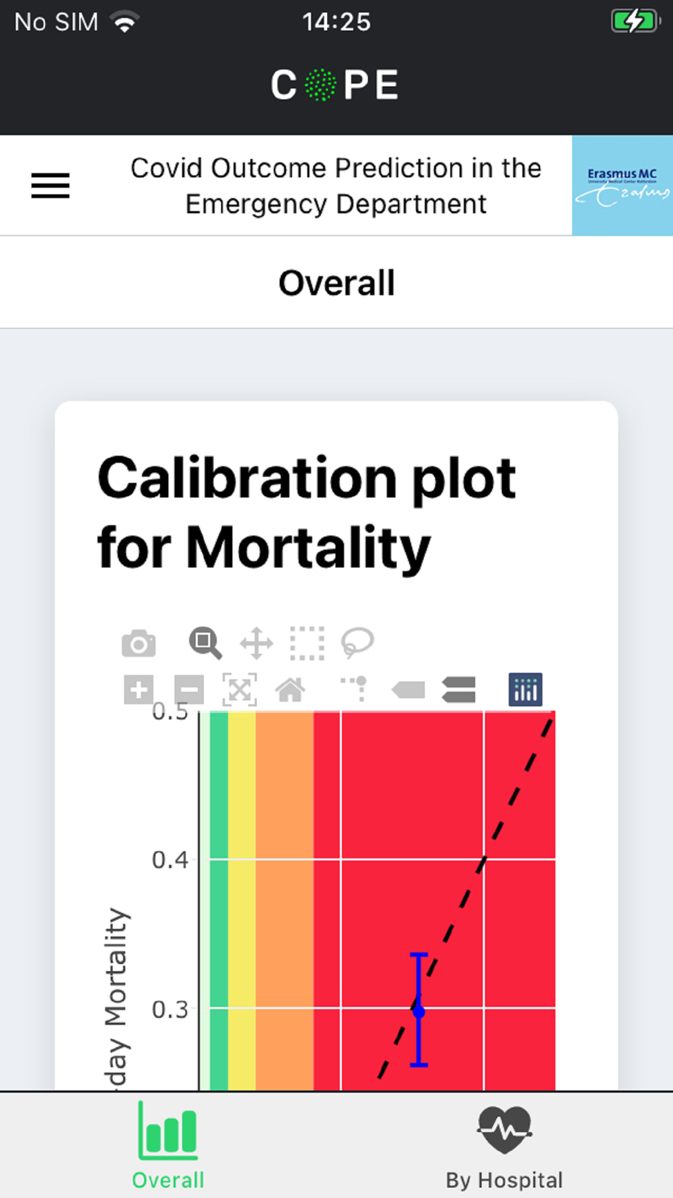Viewport: 673px width, 1198px height.
Task: Zoom in with plus icon
Action: point(139,690)
